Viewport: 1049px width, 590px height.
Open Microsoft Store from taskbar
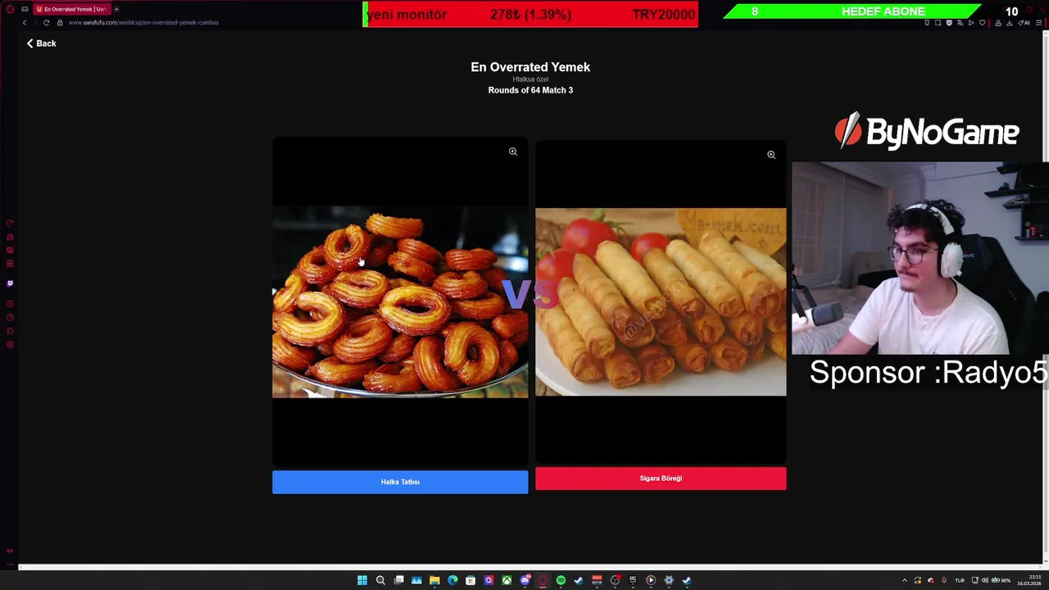point(470,580)
